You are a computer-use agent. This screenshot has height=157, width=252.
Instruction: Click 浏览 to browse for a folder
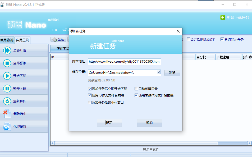172,73
